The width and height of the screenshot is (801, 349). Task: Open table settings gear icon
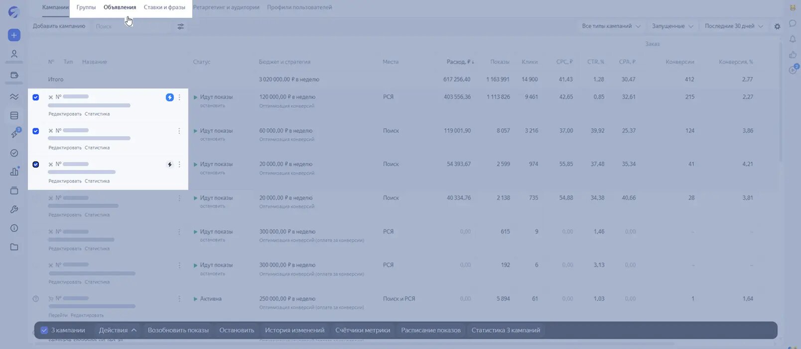point(777,26)
